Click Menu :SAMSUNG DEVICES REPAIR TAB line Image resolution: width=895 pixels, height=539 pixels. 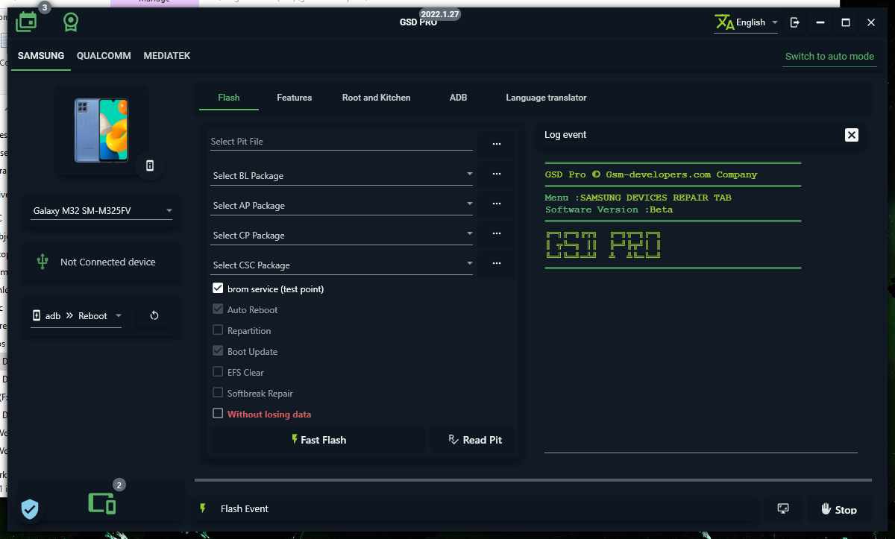click(x=638, y=198)
